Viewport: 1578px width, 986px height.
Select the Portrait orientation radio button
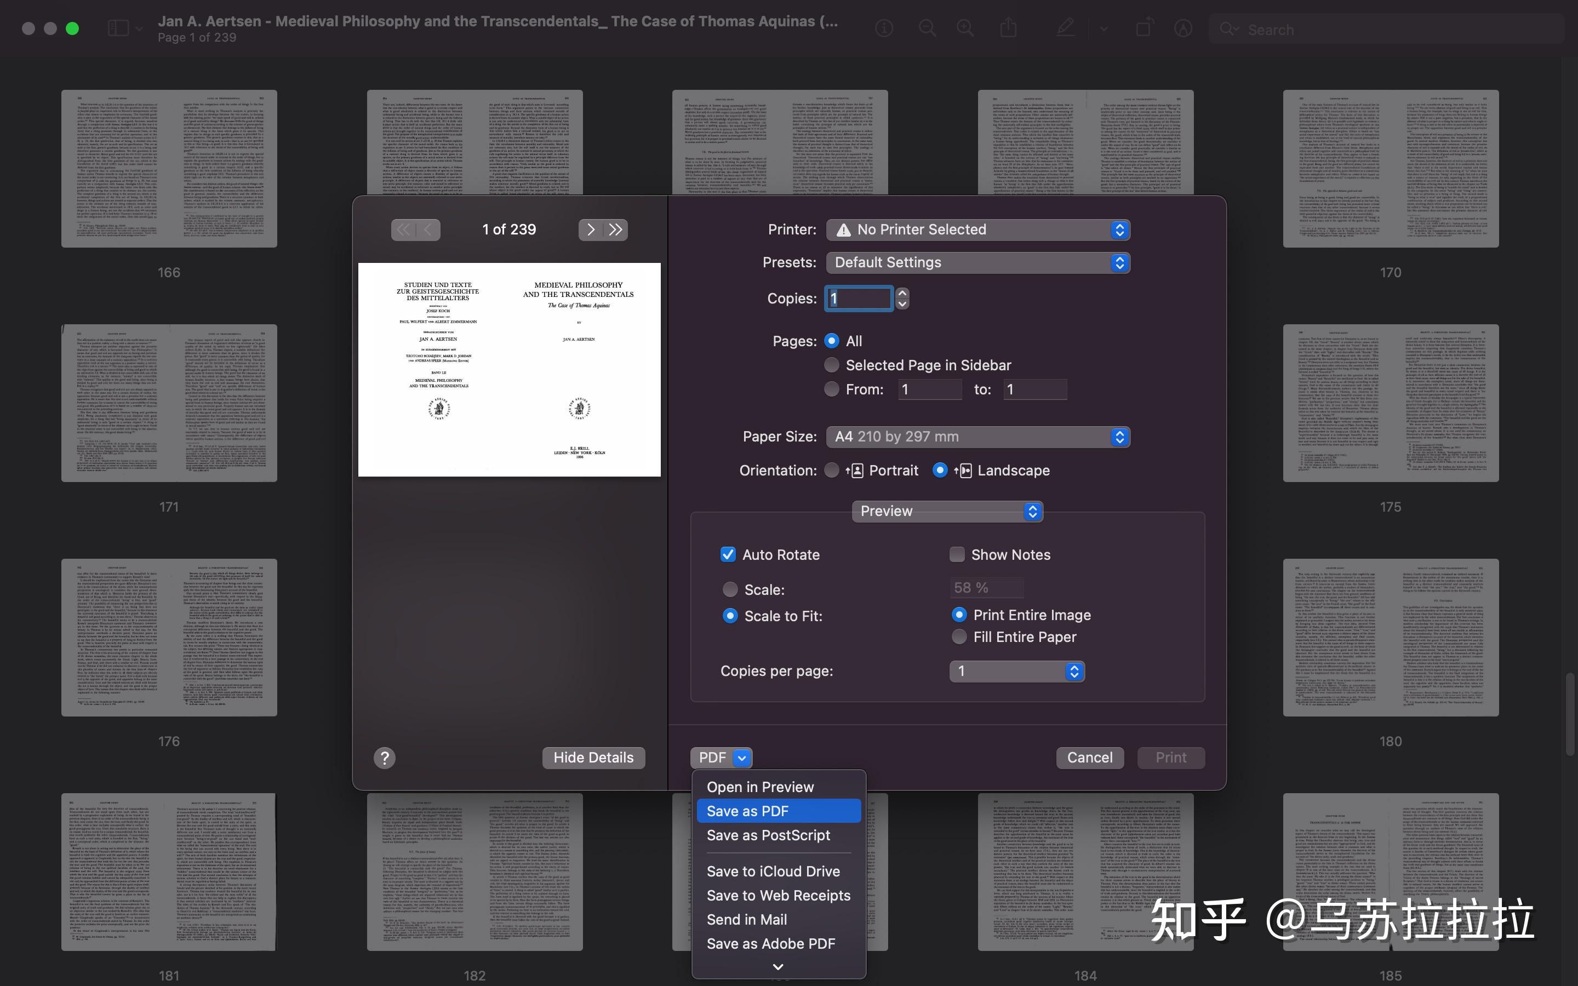(x=831, y=469)
